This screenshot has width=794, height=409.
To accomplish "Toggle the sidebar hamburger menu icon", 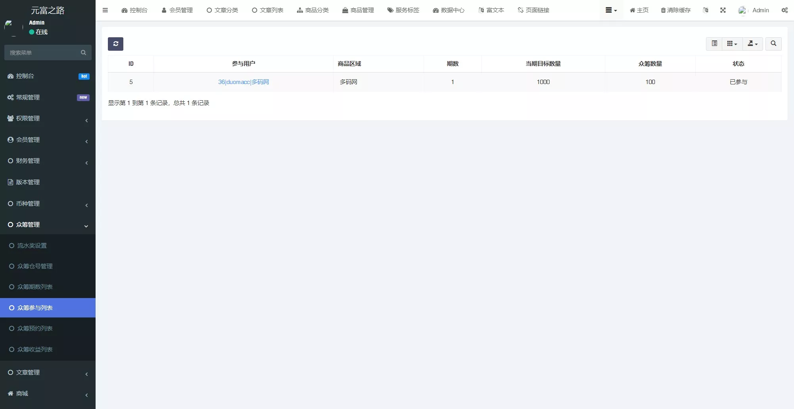I will [105, 10].
